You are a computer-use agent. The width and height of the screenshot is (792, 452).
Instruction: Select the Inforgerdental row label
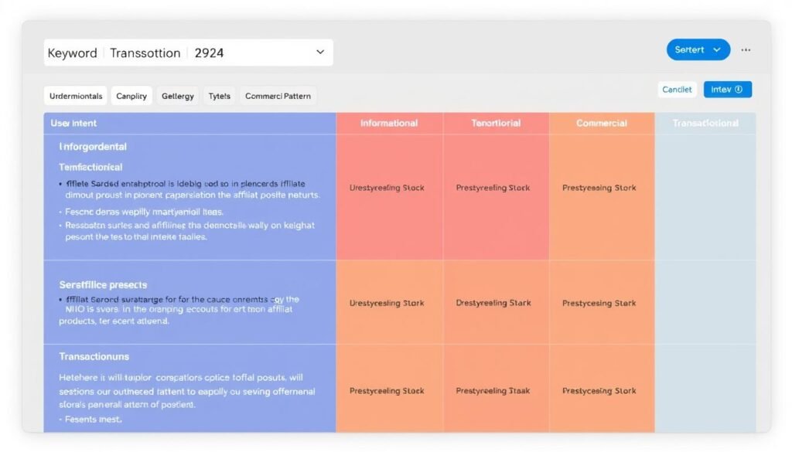[94, 146]
